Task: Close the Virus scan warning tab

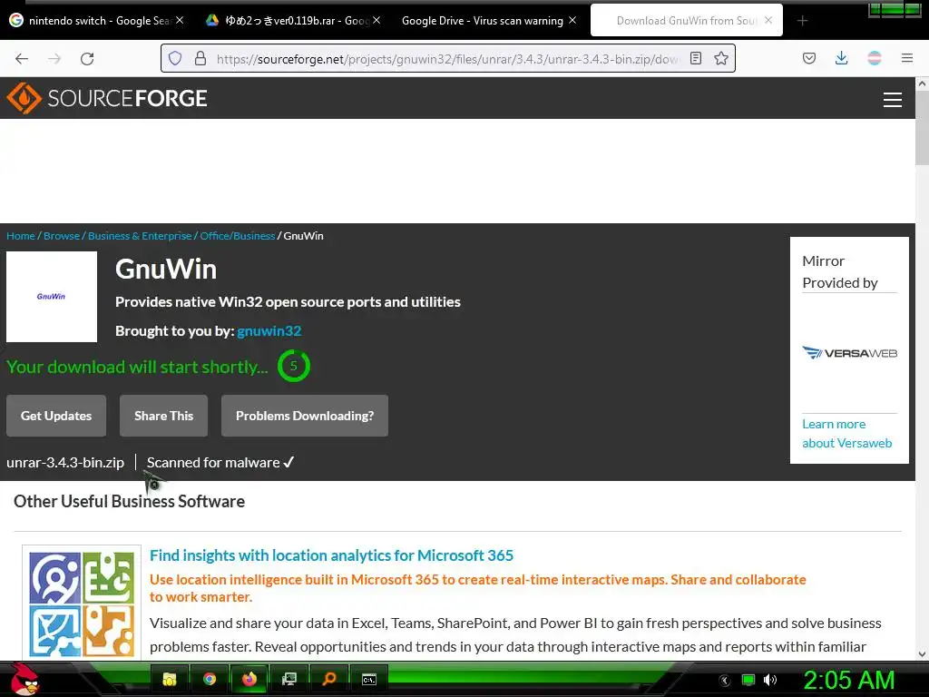Action: [572, 20]
